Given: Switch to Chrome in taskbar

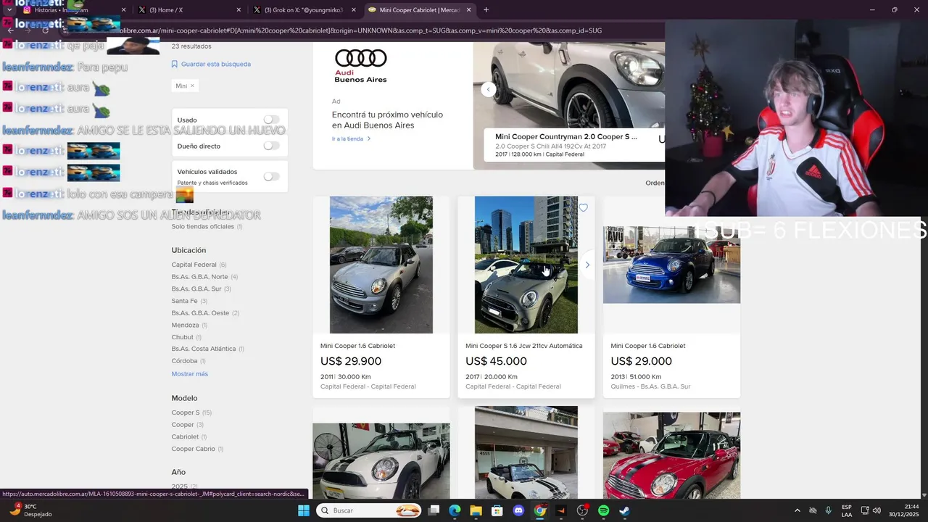Looking at the screenshot, I should coord(540,510).
